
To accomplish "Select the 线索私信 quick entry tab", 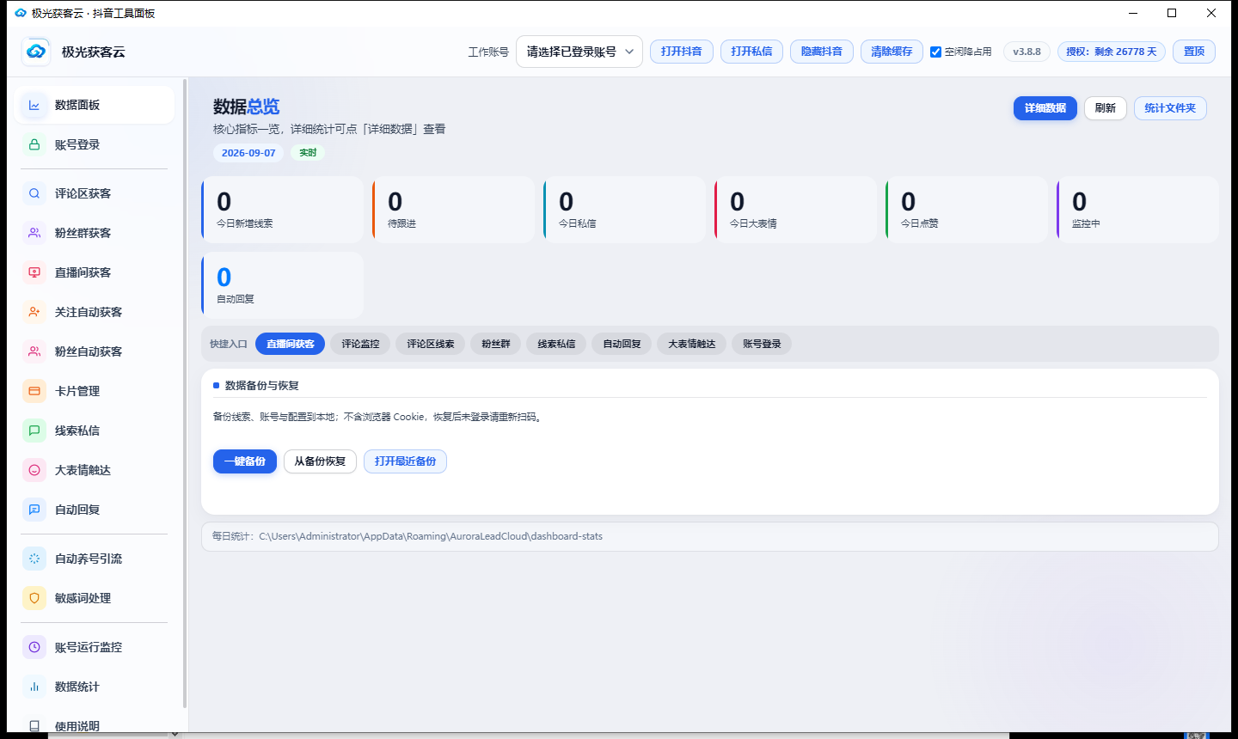I will coord(556,344).
